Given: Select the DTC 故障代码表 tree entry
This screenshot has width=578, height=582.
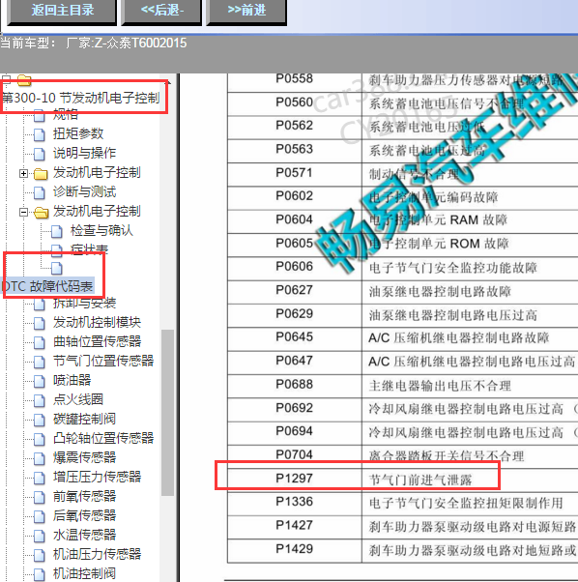Looking at the screenshot, I should (47, 286).
